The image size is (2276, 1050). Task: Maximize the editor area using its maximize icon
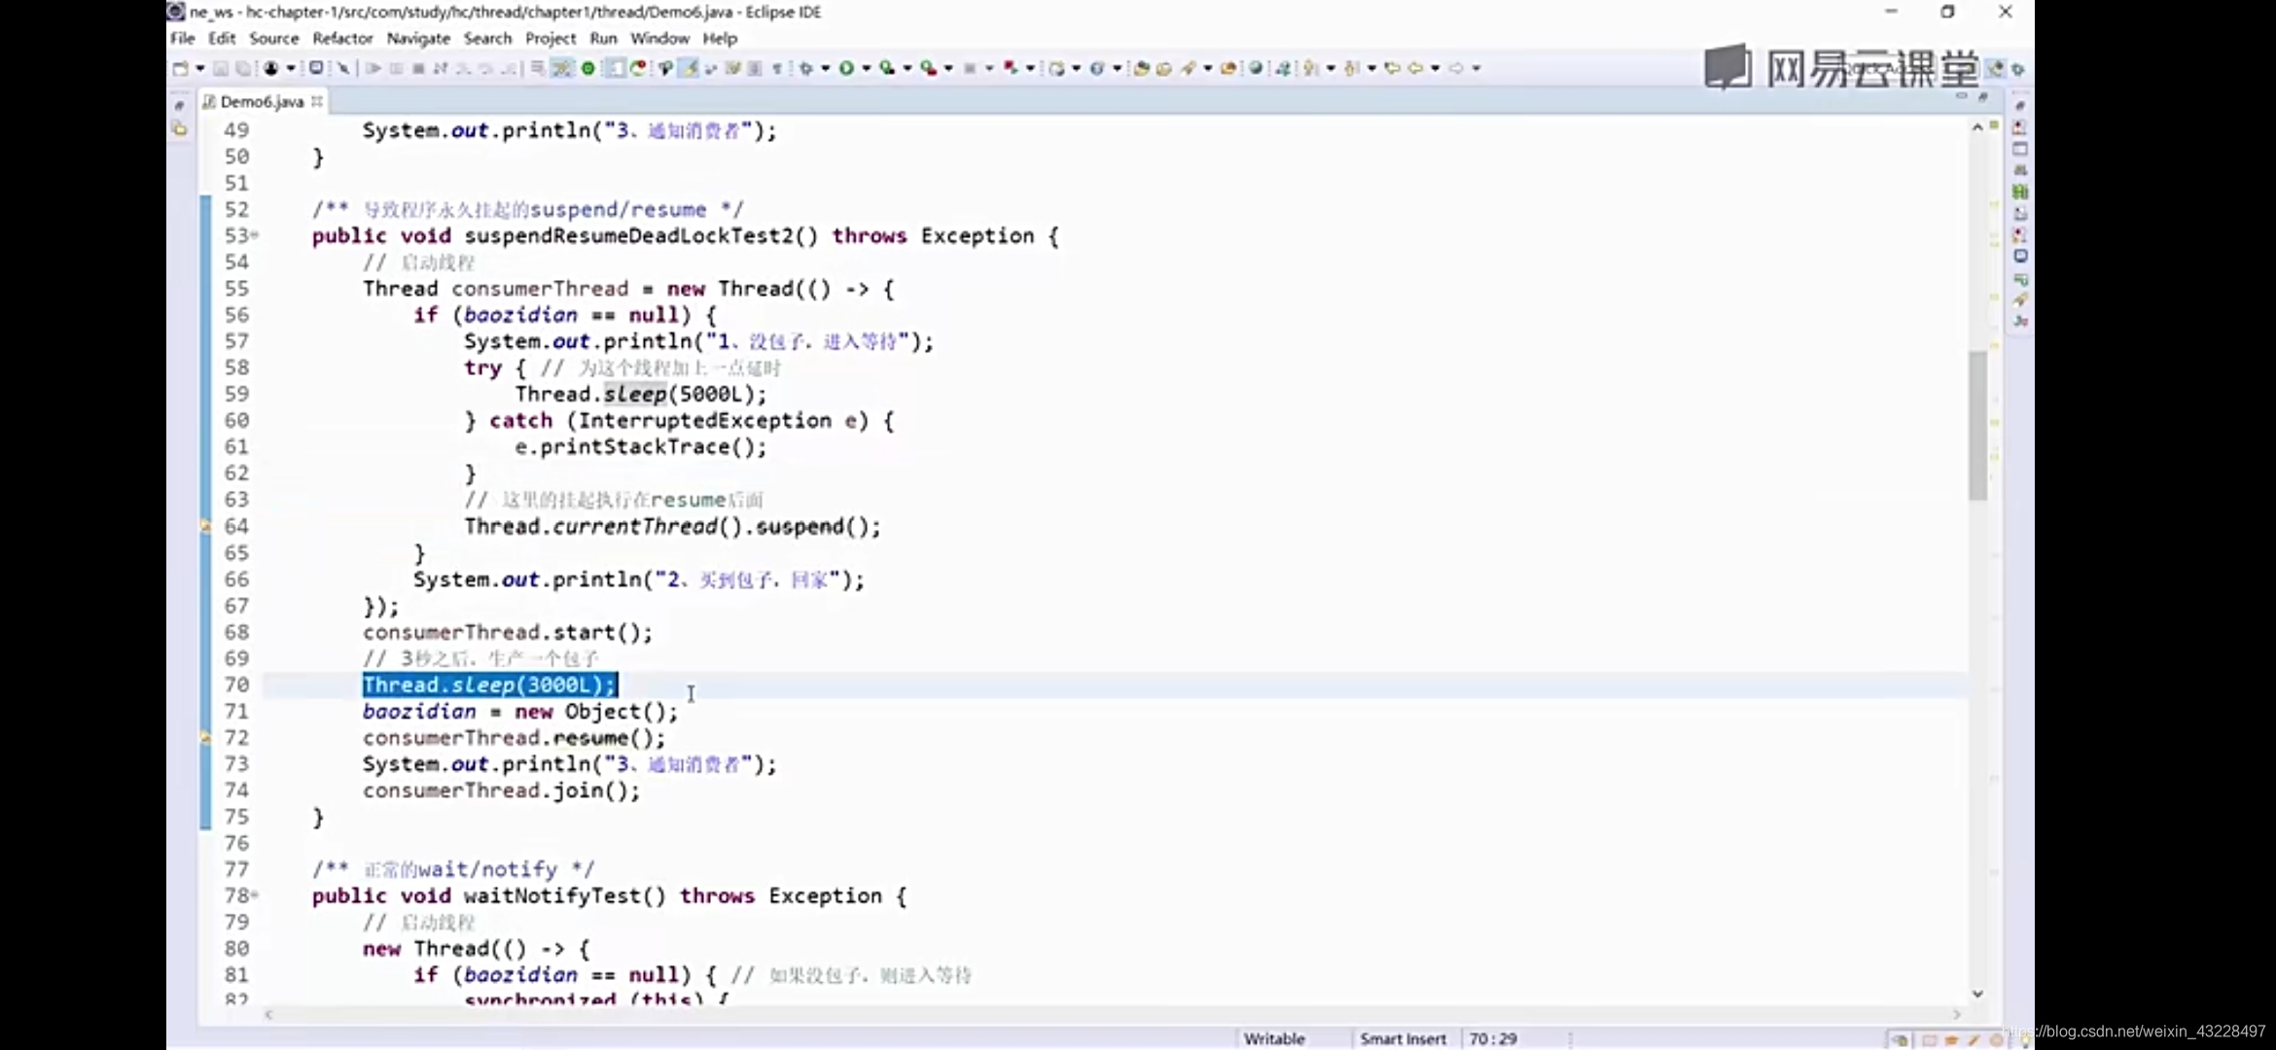coord(1983,97)
